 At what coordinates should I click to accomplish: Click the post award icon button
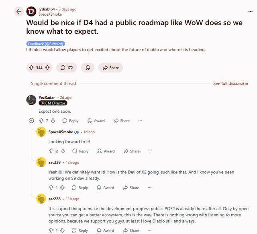tap(88, 67)
